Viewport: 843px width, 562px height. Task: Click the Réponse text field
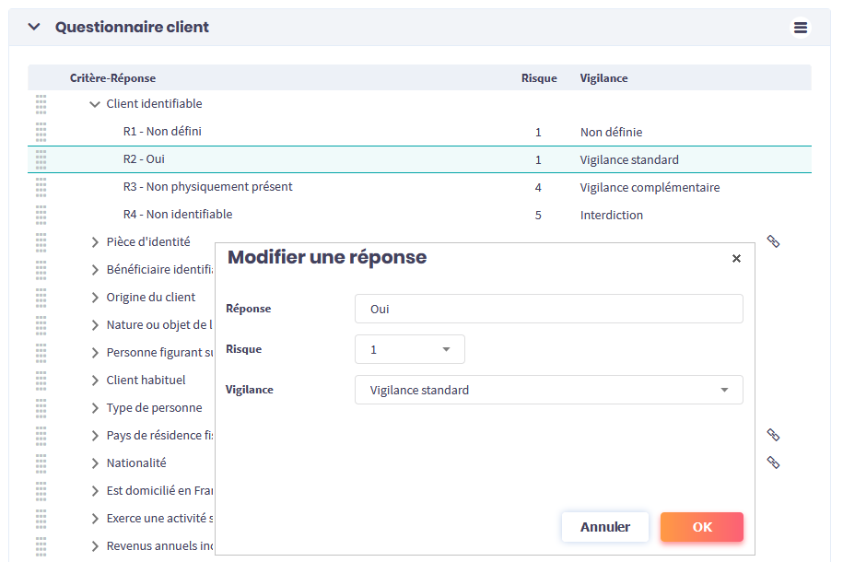(x=549, y=310)
